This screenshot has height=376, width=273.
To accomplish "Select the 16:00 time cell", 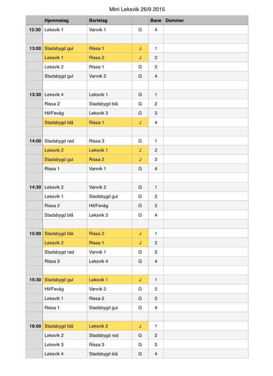I will tap(34, 326).
